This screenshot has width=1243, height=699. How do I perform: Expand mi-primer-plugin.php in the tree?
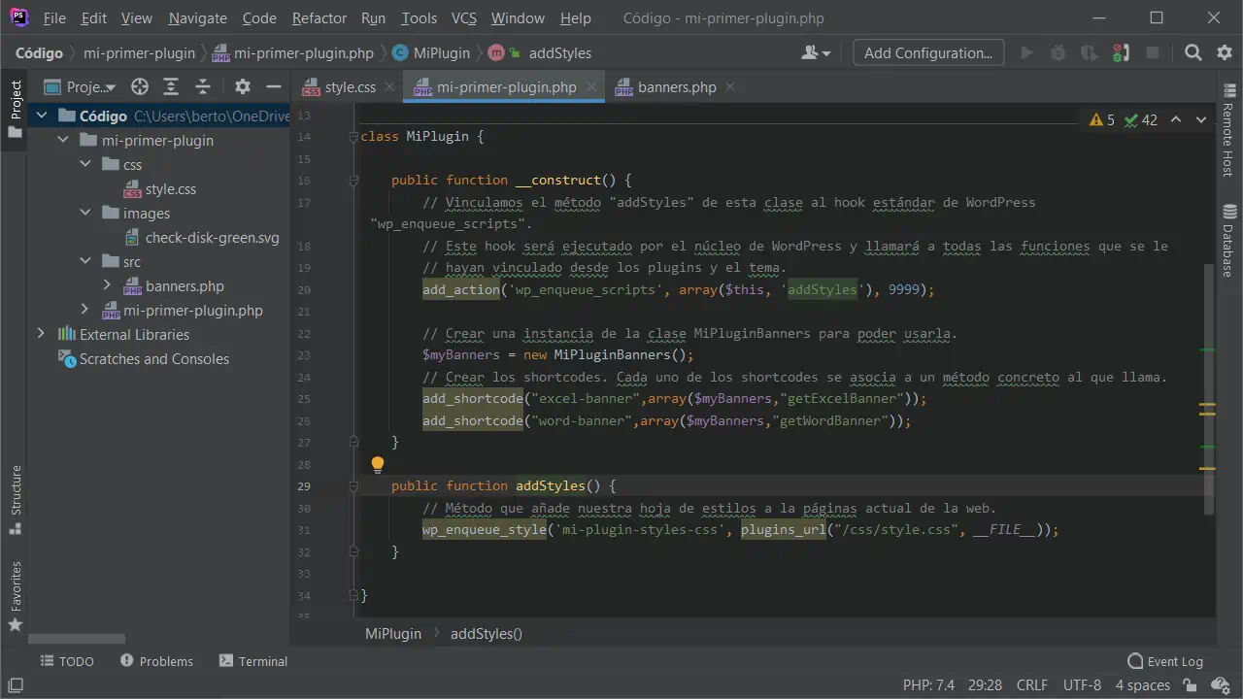pos(85,310)
